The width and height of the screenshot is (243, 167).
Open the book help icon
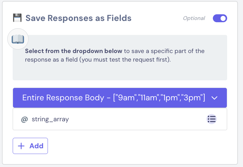coord(18,39)
